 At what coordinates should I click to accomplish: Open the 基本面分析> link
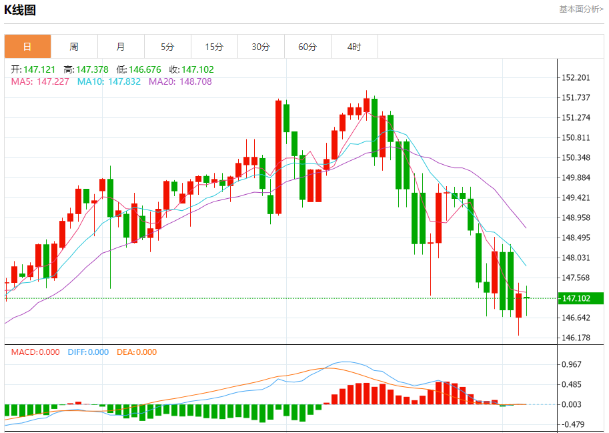[581, 9]
